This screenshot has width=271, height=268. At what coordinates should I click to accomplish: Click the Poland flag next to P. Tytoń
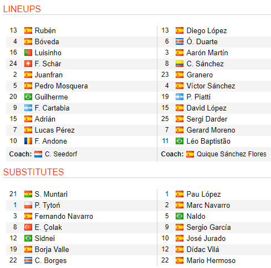[28, 205]
